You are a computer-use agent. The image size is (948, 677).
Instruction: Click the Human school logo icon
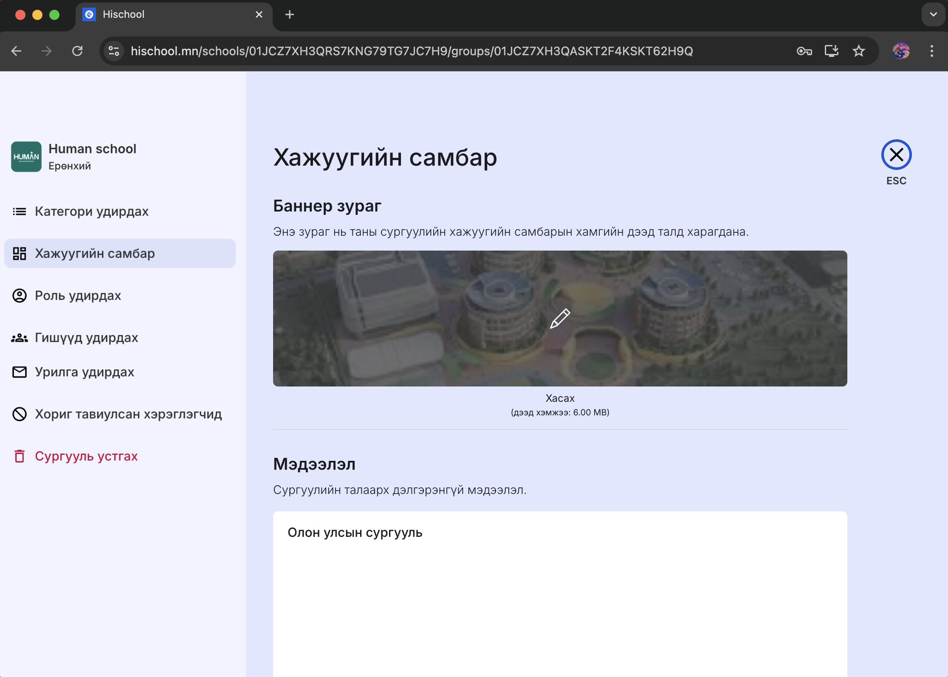coord(26,157)
